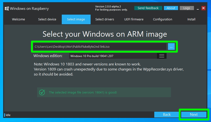Screen dimensions: 211x122
Task: Go Back to the previous step
Action: (167, 115)
